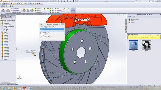Select the Intersect tool
The image size is (161, 90).
pyautogui.click(x=58, y=10)
